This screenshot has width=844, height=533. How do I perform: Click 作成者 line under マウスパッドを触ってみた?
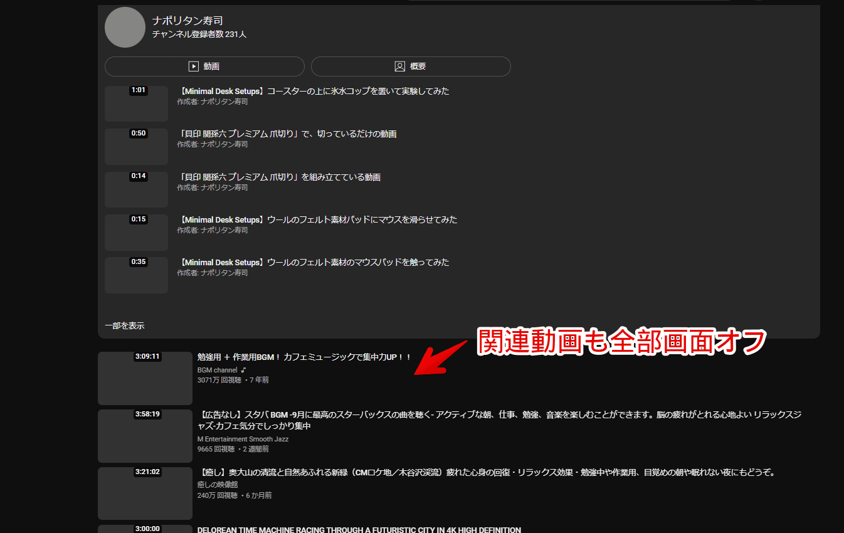[x=213, y=273]
